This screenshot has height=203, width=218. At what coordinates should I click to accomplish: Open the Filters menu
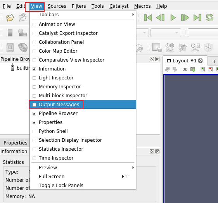point(79,6)
